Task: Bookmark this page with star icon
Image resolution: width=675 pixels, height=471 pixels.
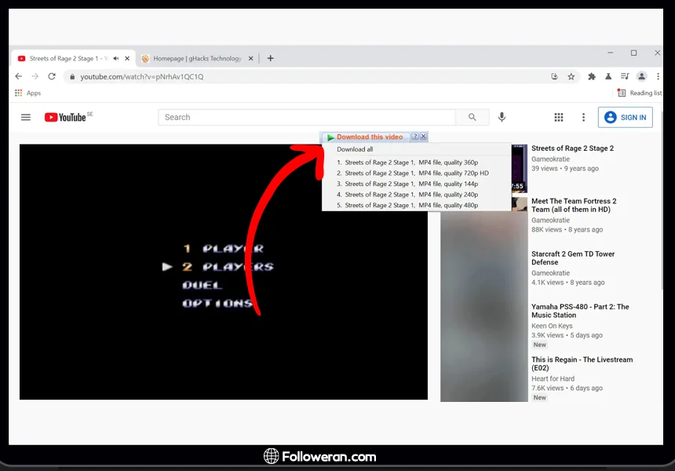Action: 571,76
